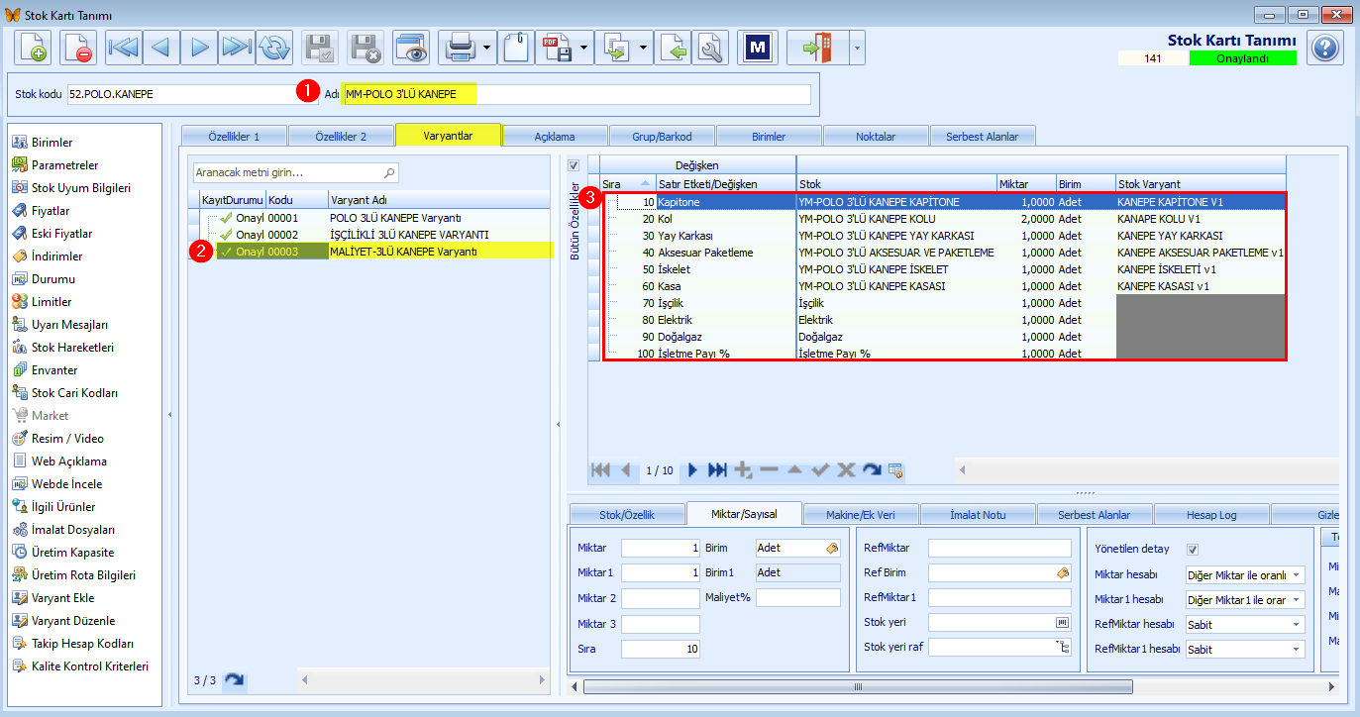Open Kalite Kontrol Kriterleri in sidebar
Image resolution: width=1360 pixels, height=717 pixels.
point(90,666)
